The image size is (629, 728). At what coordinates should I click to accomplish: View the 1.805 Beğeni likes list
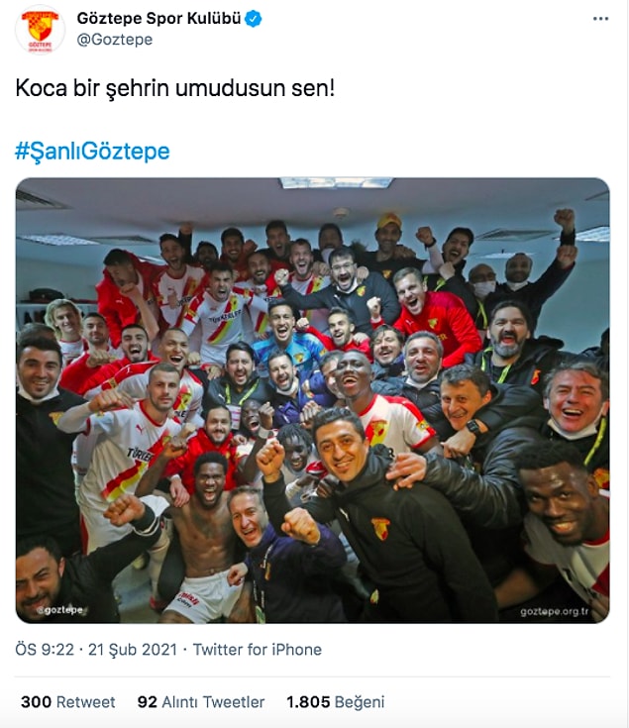(x=336, y=702)
